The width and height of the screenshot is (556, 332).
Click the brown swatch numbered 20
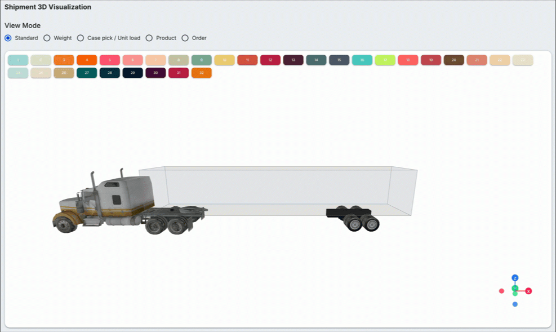(x=454, y=60)
